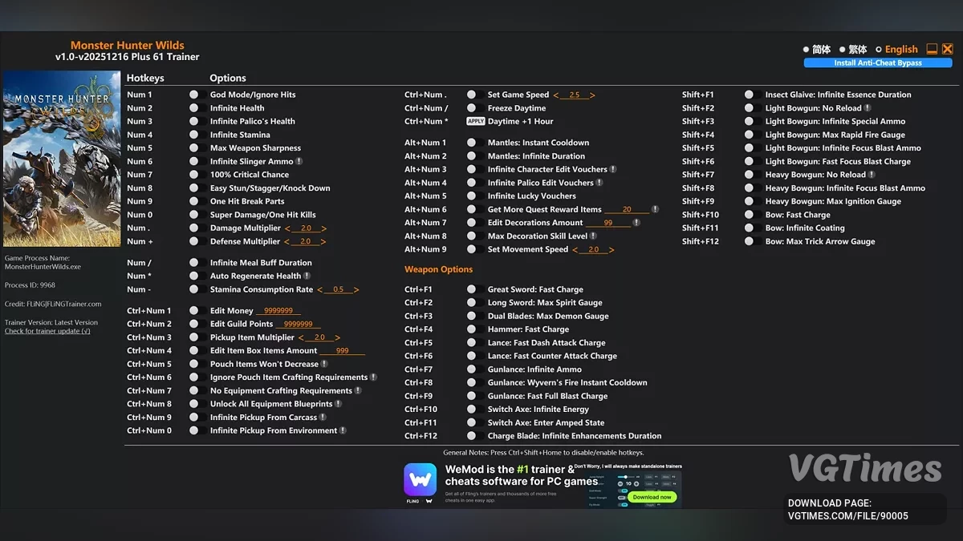Click Install Anti-Cheat Bypass button
The image size is (963, 541).
point(878,63)
